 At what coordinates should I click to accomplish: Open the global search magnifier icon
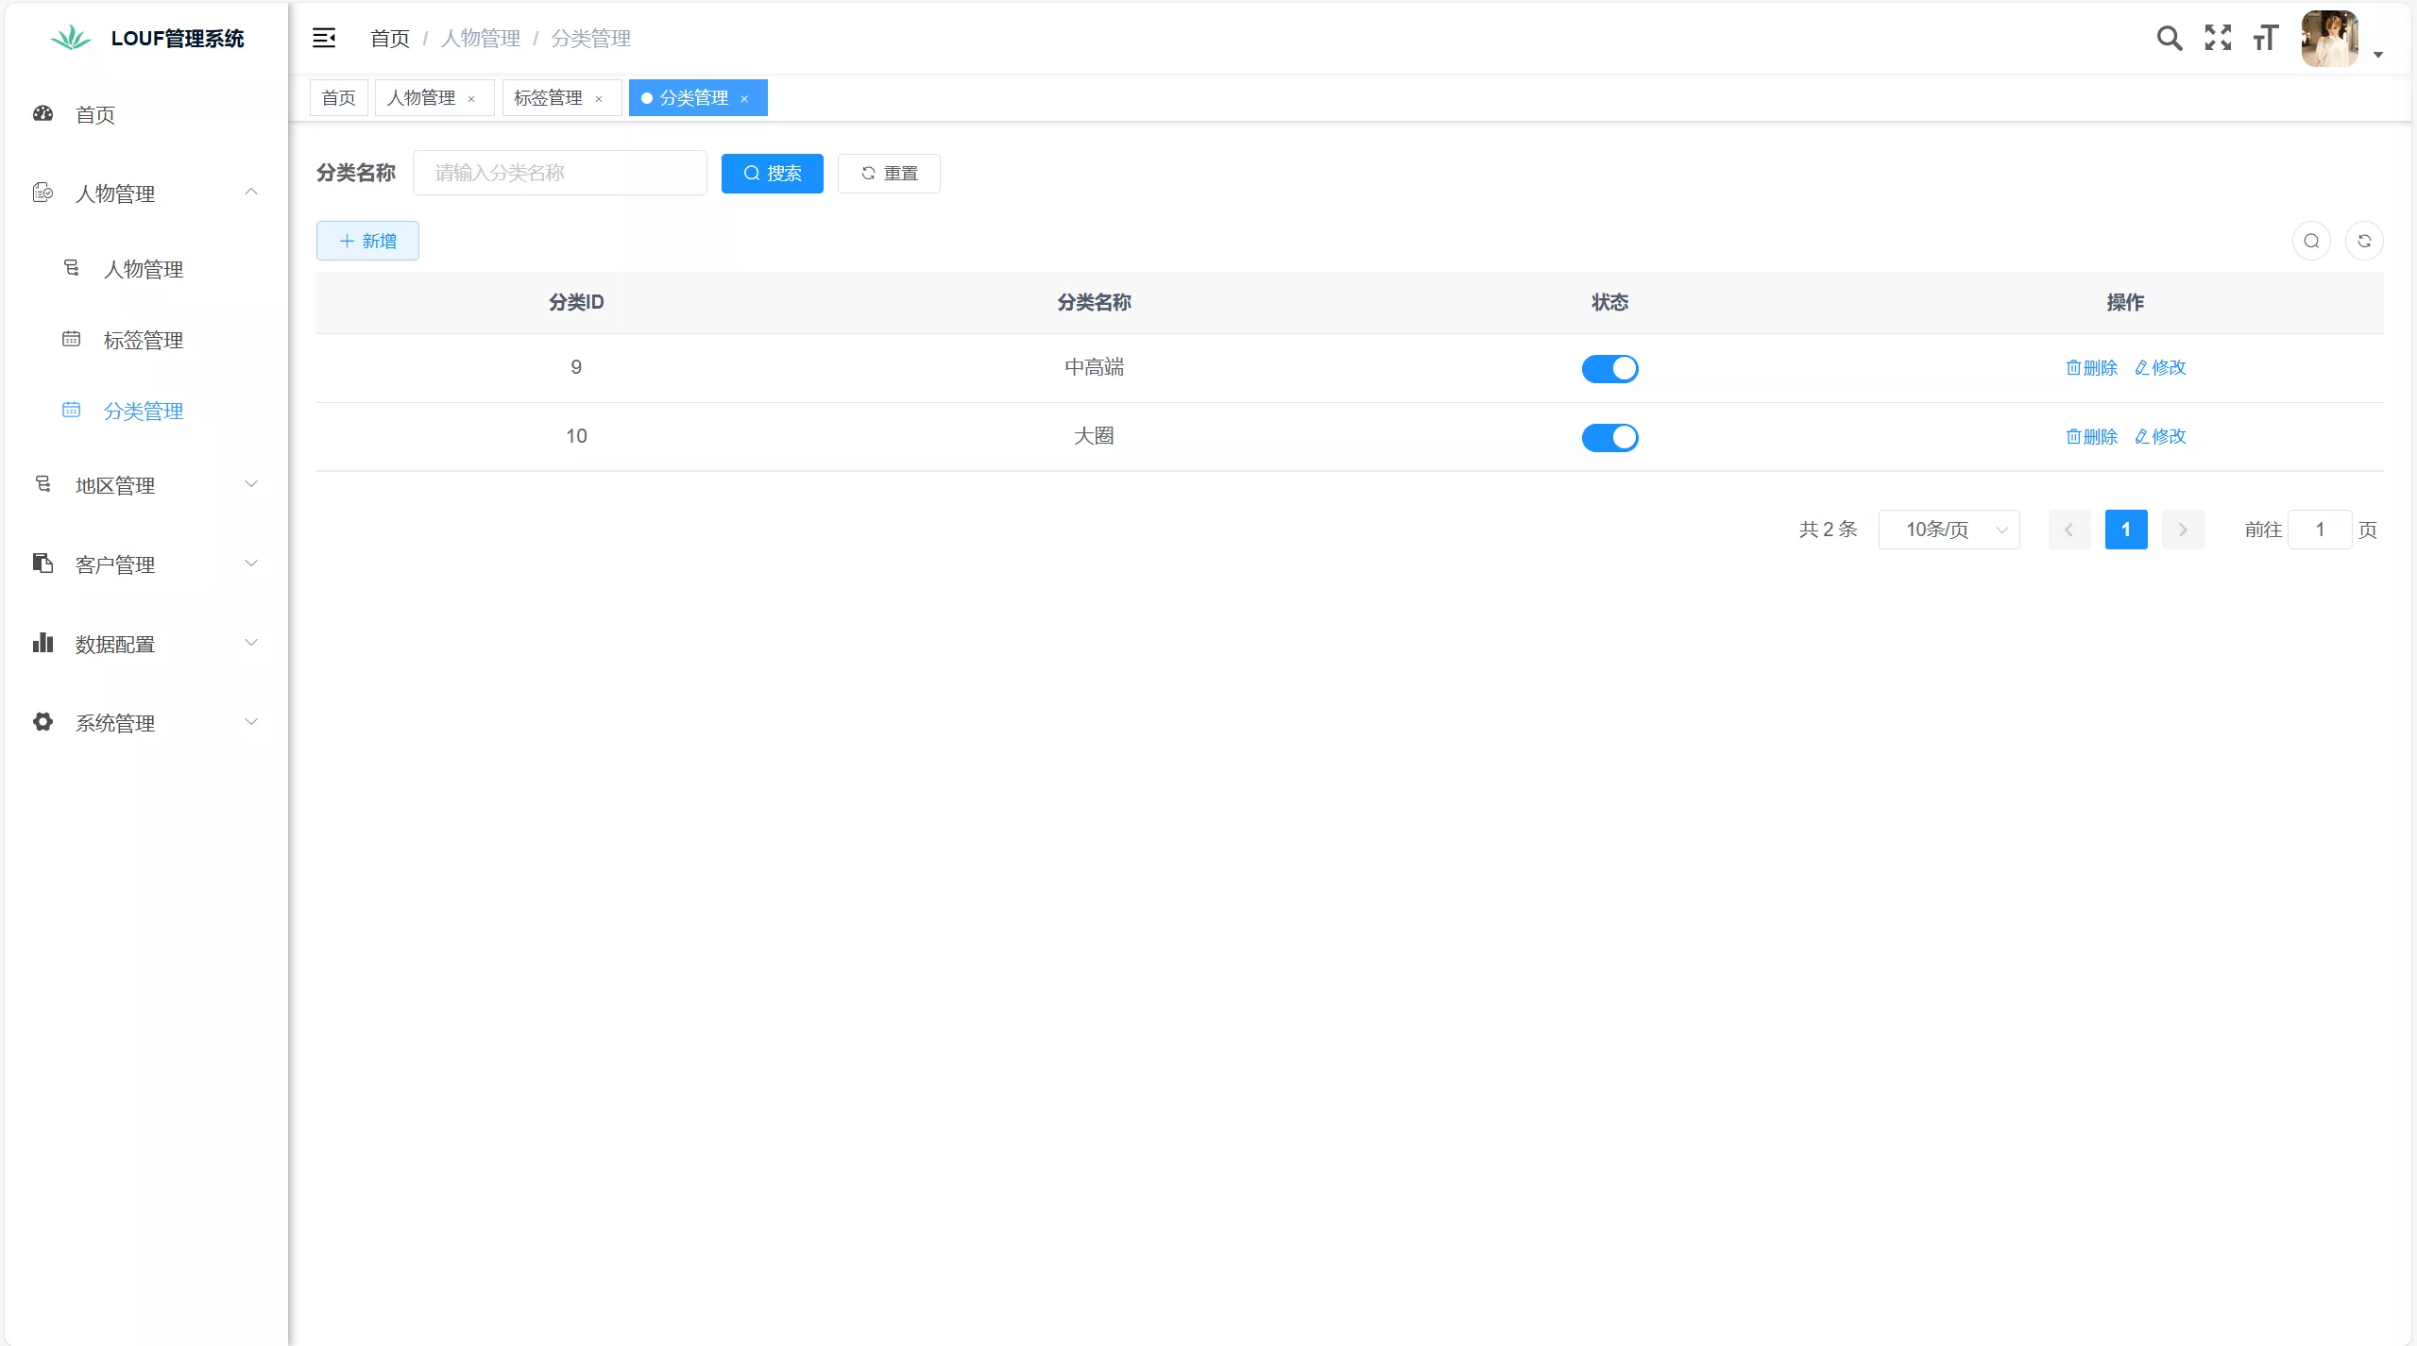pyautogui.click(x=2169, y=38)
